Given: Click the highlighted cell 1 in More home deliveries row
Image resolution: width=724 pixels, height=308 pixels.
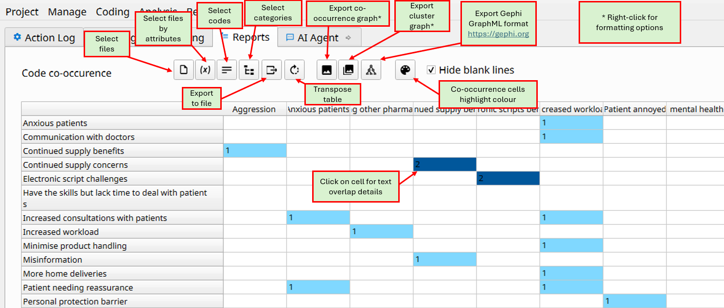Looking at the screenshot, I should [x=571, y=273].
